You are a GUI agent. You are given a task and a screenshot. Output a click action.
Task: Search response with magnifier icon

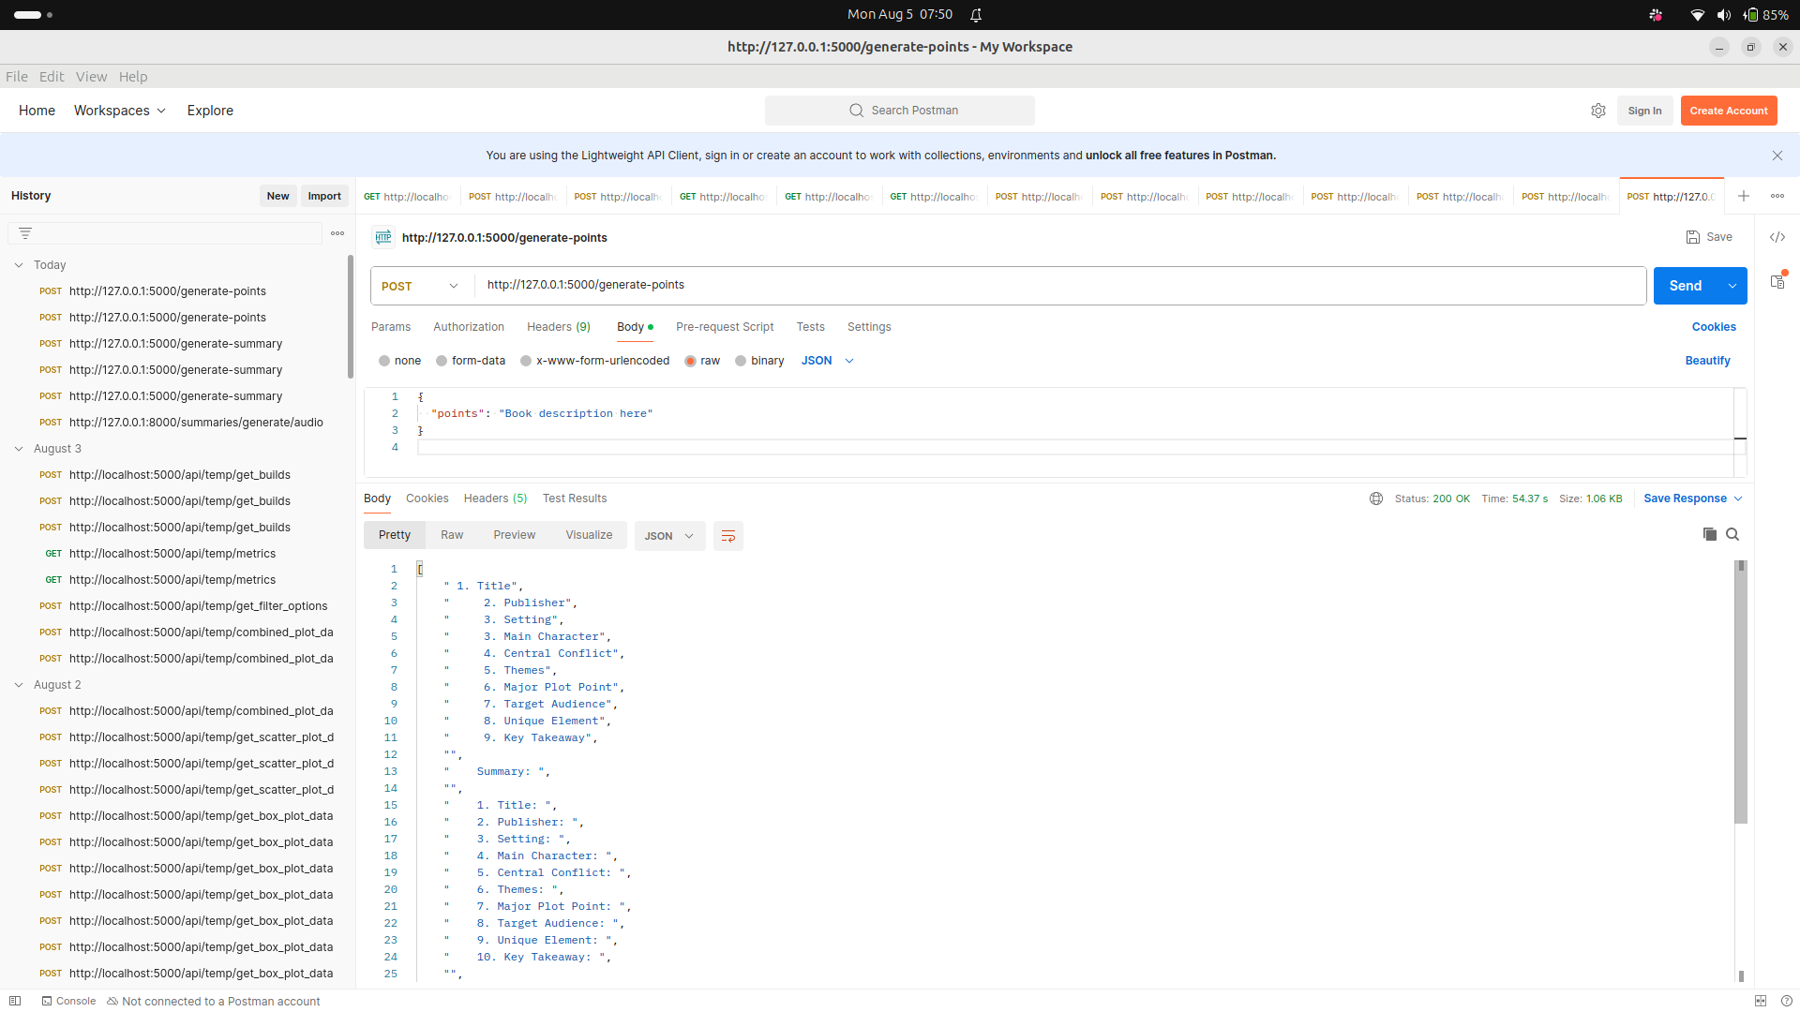[x=1732, y=534]
